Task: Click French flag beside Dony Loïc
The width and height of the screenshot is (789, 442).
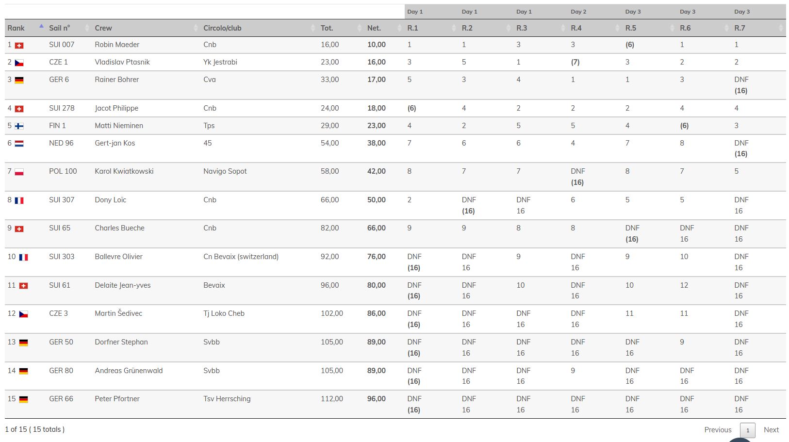Action: 19,200
